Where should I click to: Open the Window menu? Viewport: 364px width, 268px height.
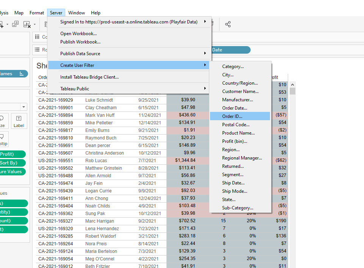[x=77, y=12]
